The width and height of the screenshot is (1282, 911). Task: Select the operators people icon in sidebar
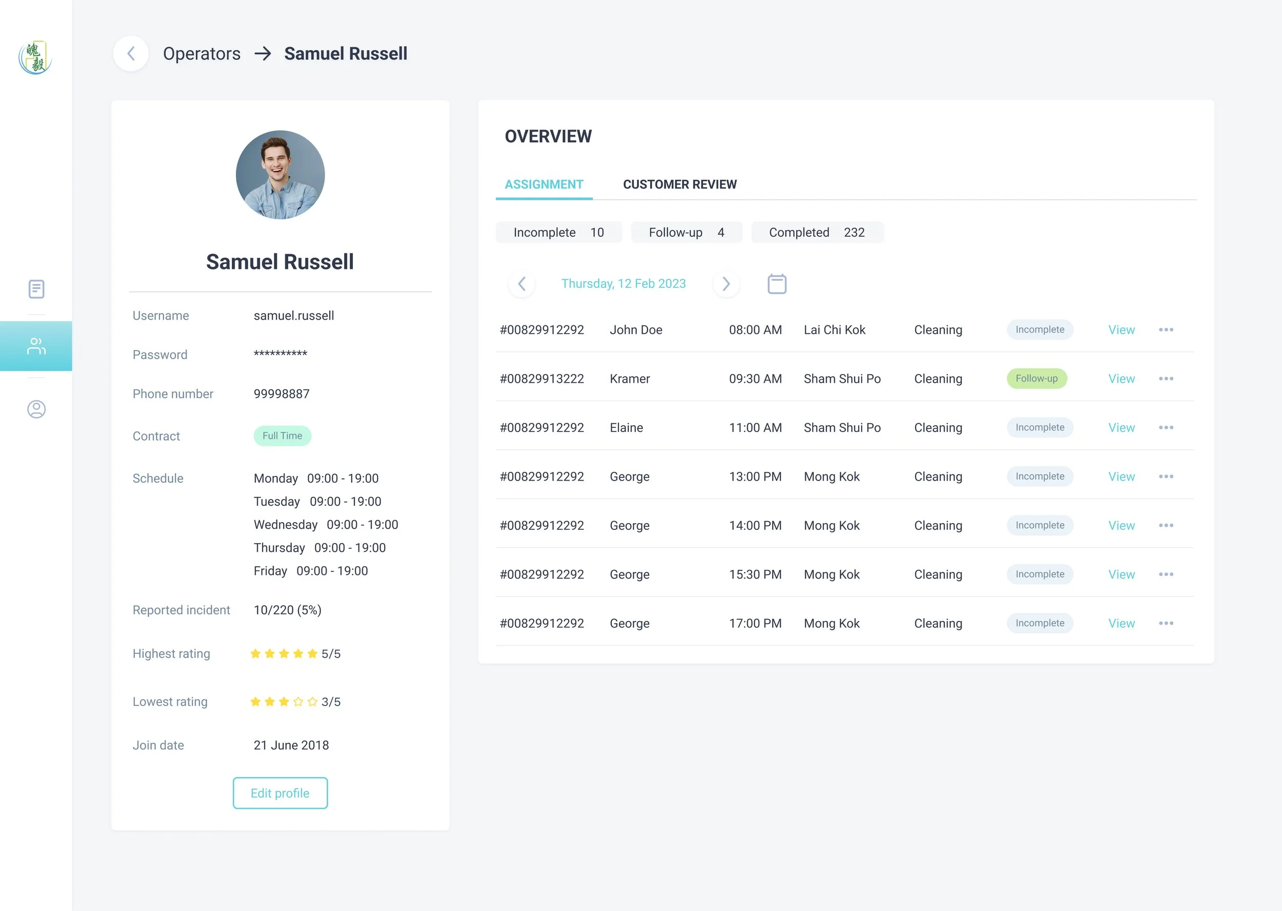(36, 346)
